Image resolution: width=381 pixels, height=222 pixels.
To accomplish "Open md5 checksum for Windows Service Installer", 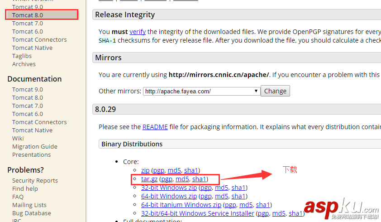I will click(x=279, y=213).
